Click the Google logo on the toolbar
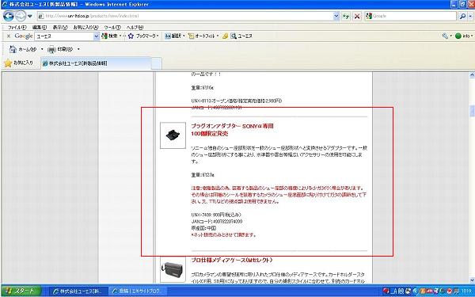This screenshot has width=475, height=297. [23, 36]
